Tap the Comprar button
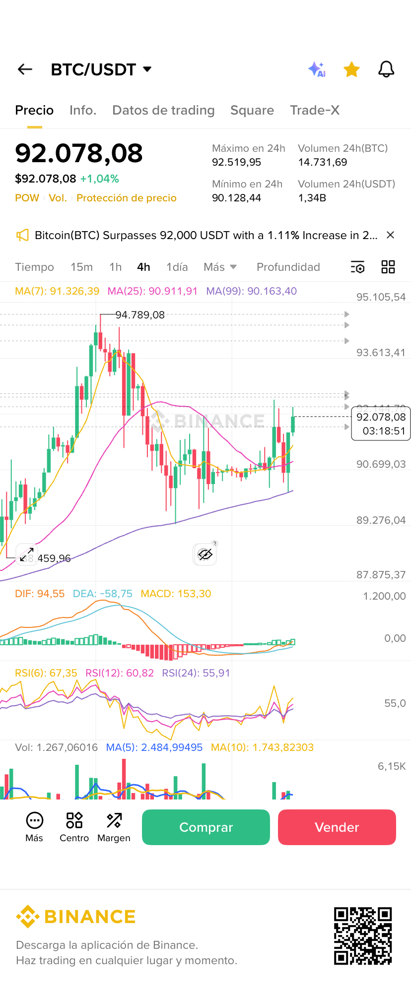 click(206, 827)
